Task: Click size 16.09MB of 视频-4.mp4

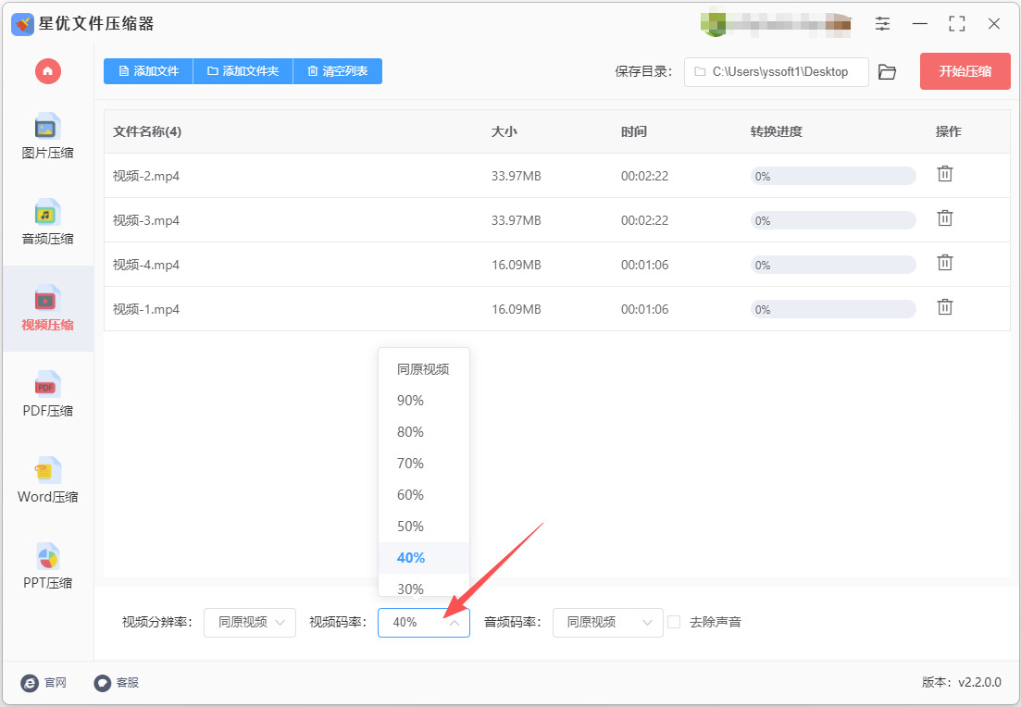Action: click(x=517, y=265)
